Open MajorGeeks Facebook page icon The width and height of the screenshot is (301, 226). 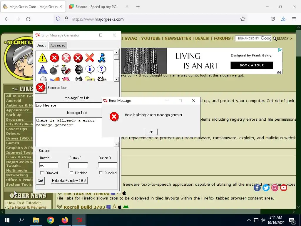click(257, 187)
